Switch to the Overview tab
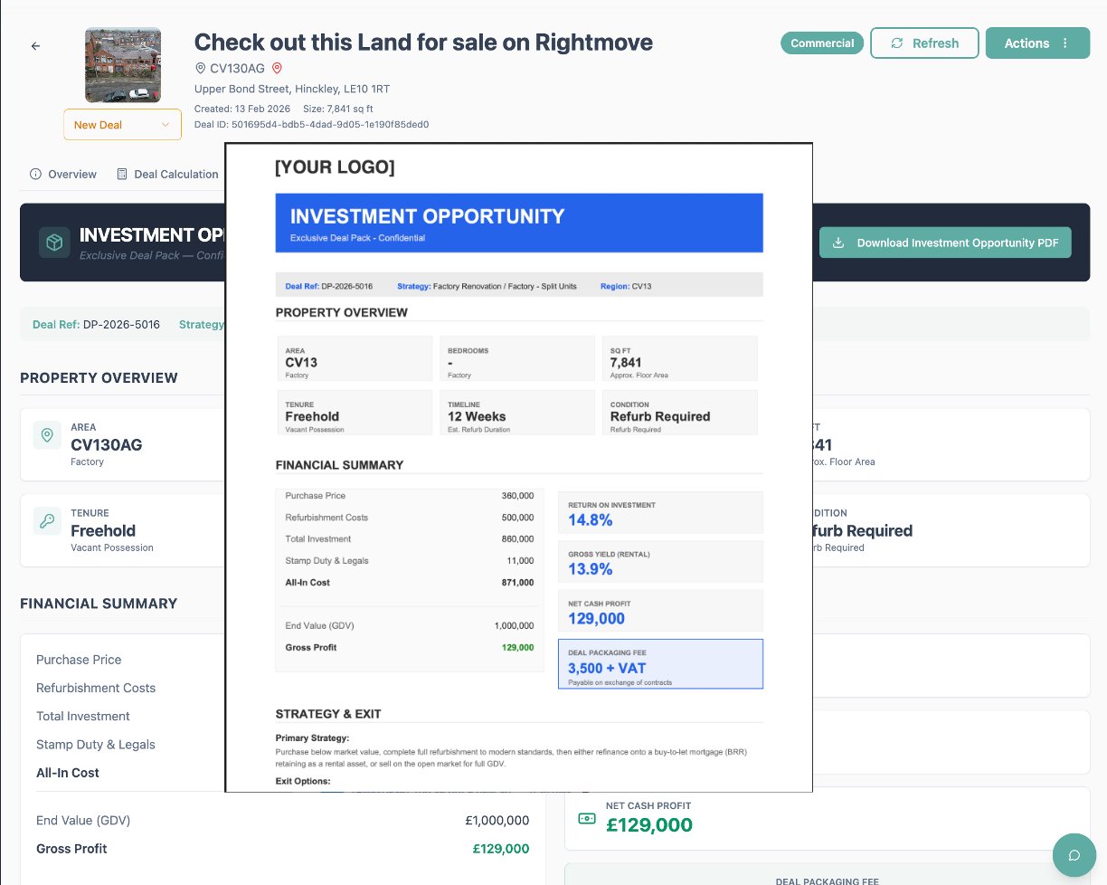 click(63, 174)
